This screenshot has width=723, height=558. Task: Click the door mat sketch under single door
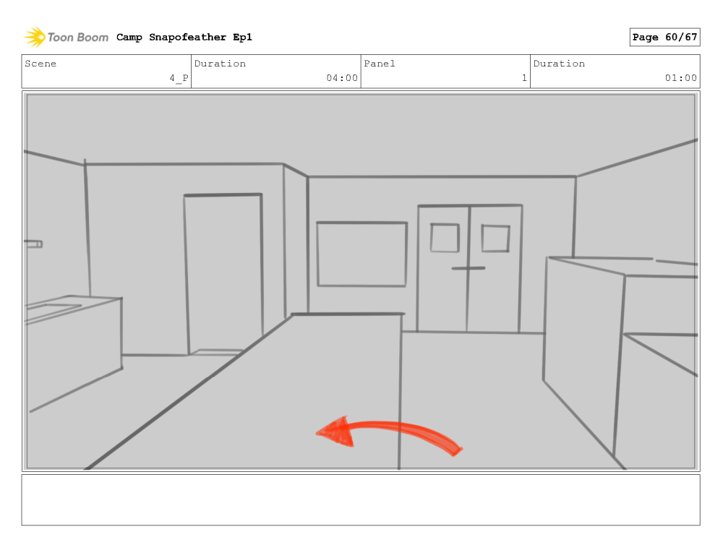pos(217,353)
